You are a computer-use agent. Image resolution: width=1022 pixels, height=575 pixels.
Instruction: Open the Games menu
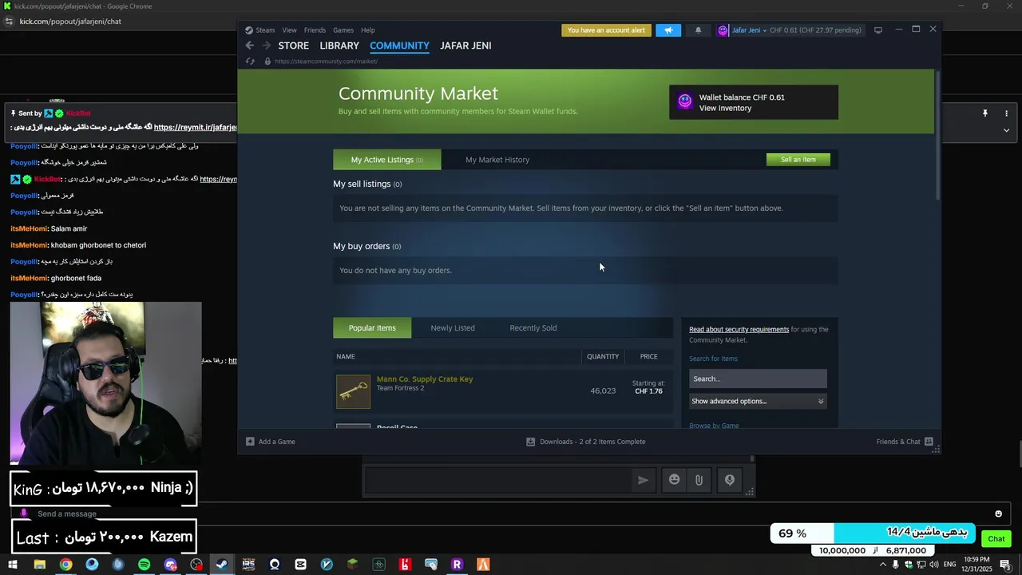coord(343,30)
